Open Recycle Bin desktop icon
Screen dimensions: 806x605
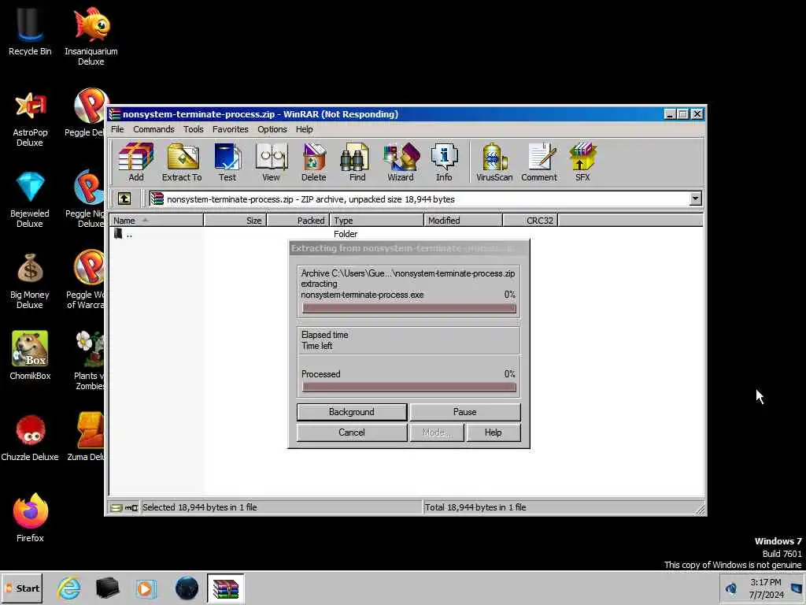(30, 31)
